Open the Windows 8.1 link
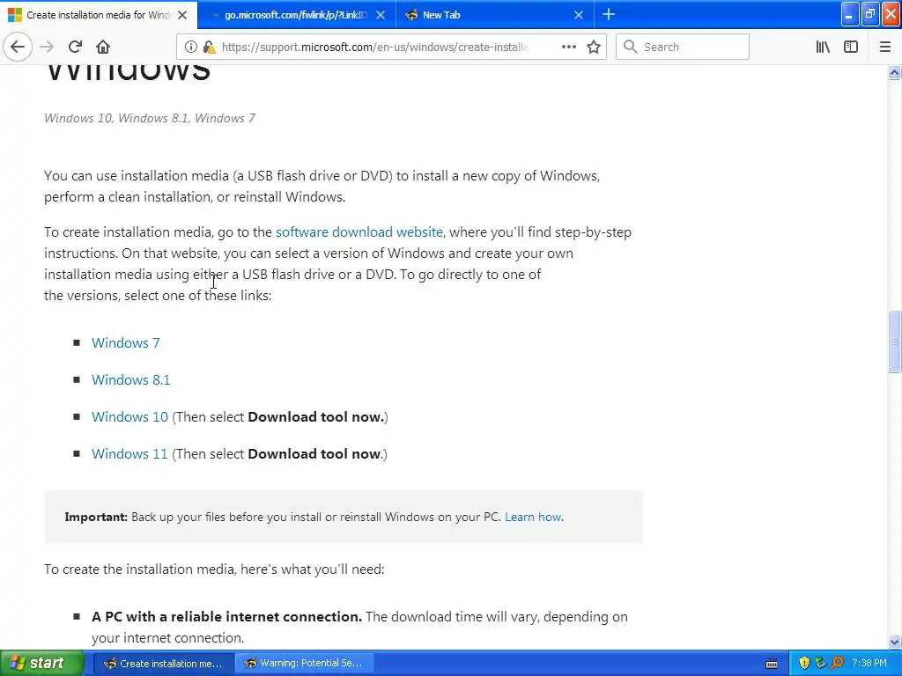Image resolution: width=902 pixels, height=676 pixels. tap(130, 379)
